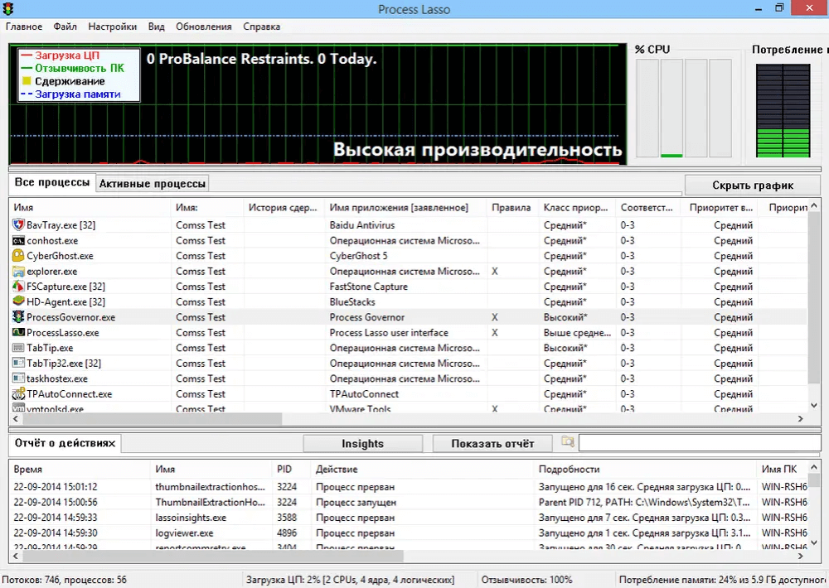
Task: Open the Обновления menu
Action: click(x=204, y=27)
